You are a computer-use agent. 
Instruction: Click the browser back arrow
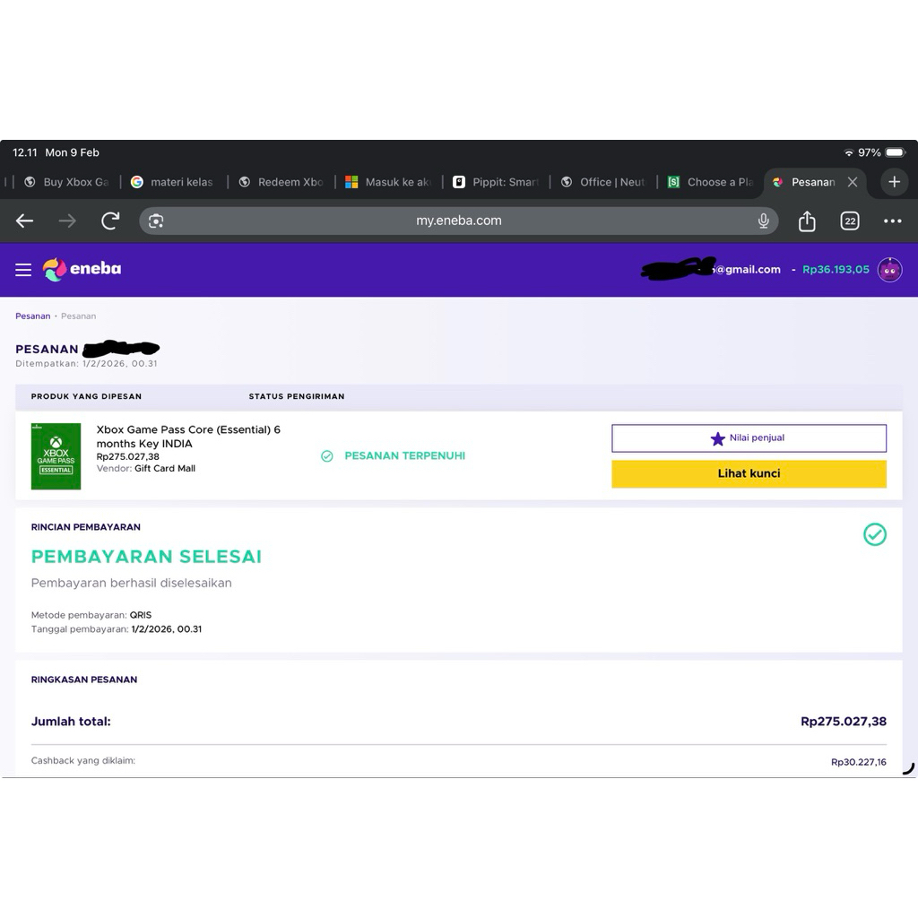(24, 220)
